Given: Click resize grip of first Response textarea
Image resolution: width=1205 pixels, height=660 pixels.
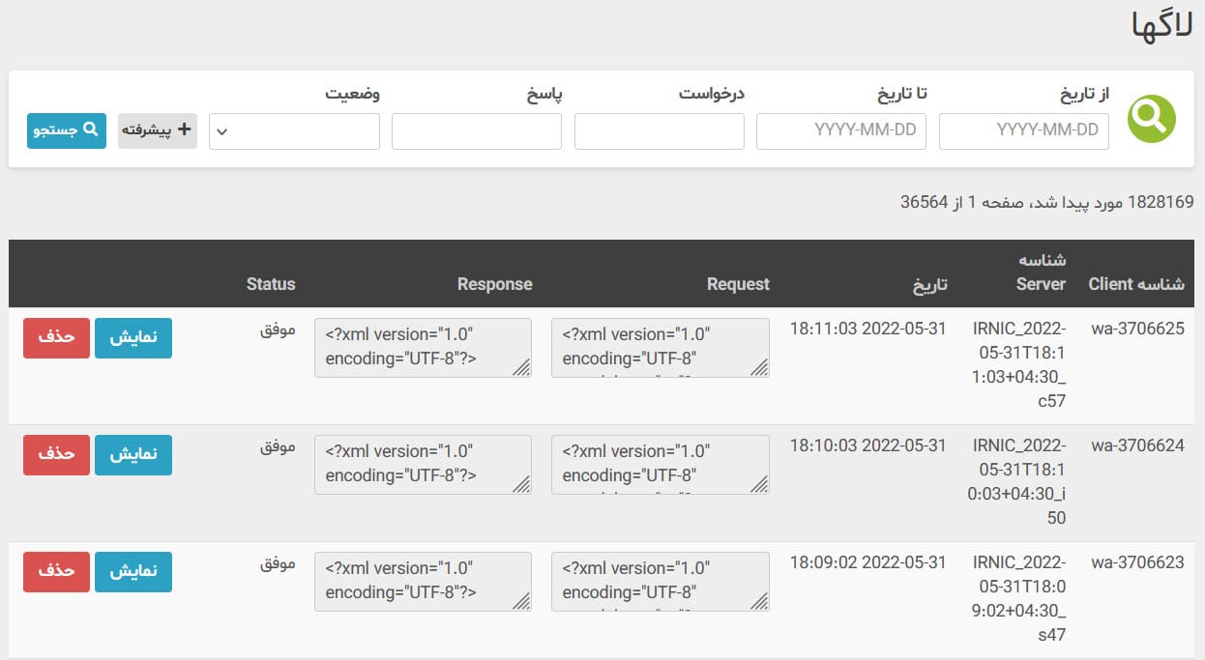Looking at the screenshot, I should tap(522, 367).
